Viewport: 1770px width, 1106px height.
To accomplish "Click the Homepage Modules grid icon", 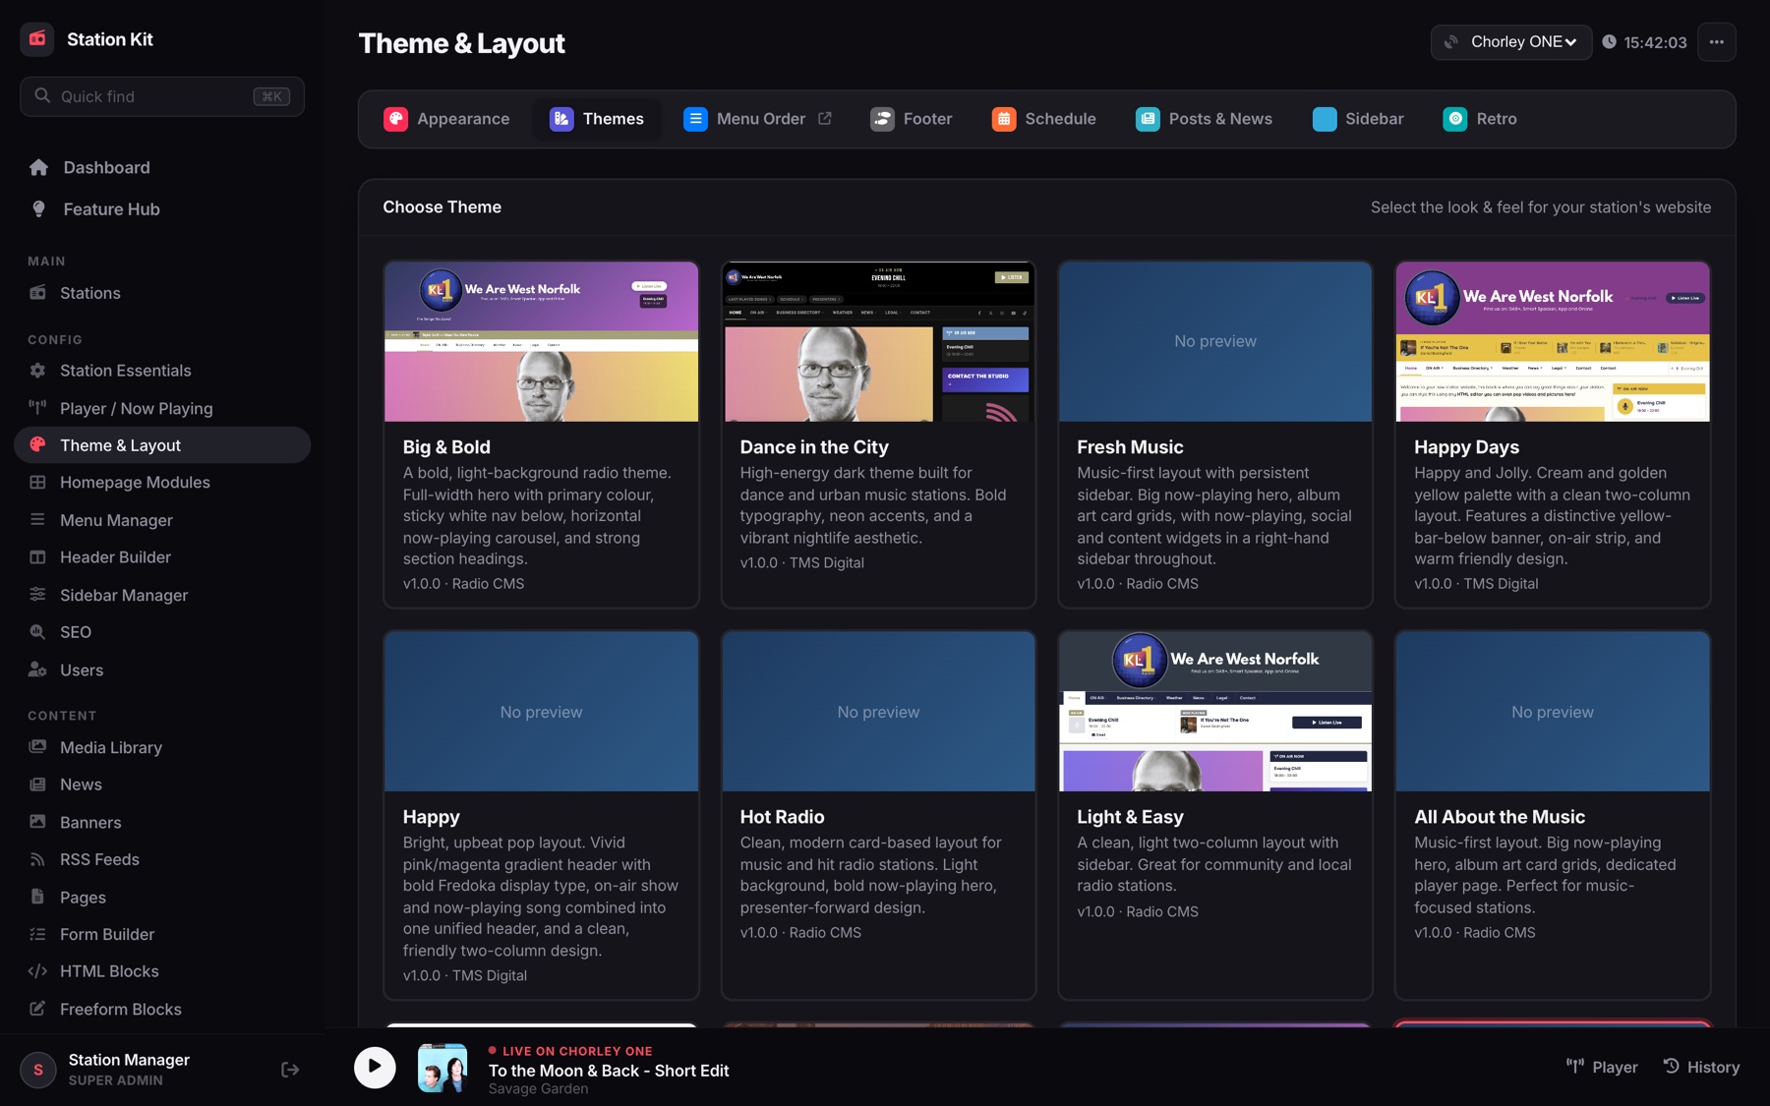I will click(x=37, y=483).
